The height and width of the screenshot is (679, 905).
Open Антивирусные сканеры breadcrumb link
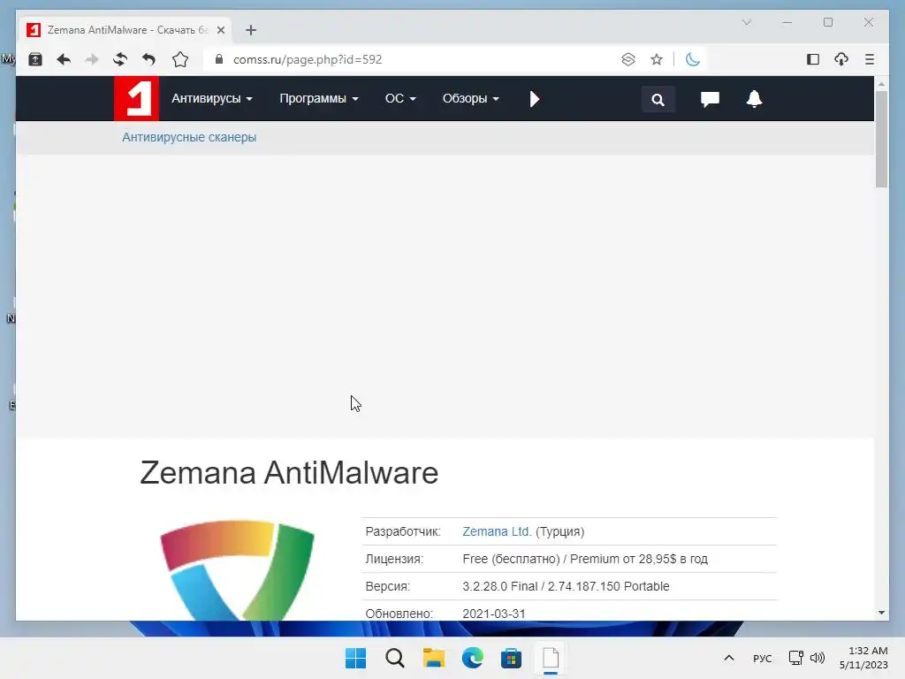pyautogui.click(x=189, y=137)
